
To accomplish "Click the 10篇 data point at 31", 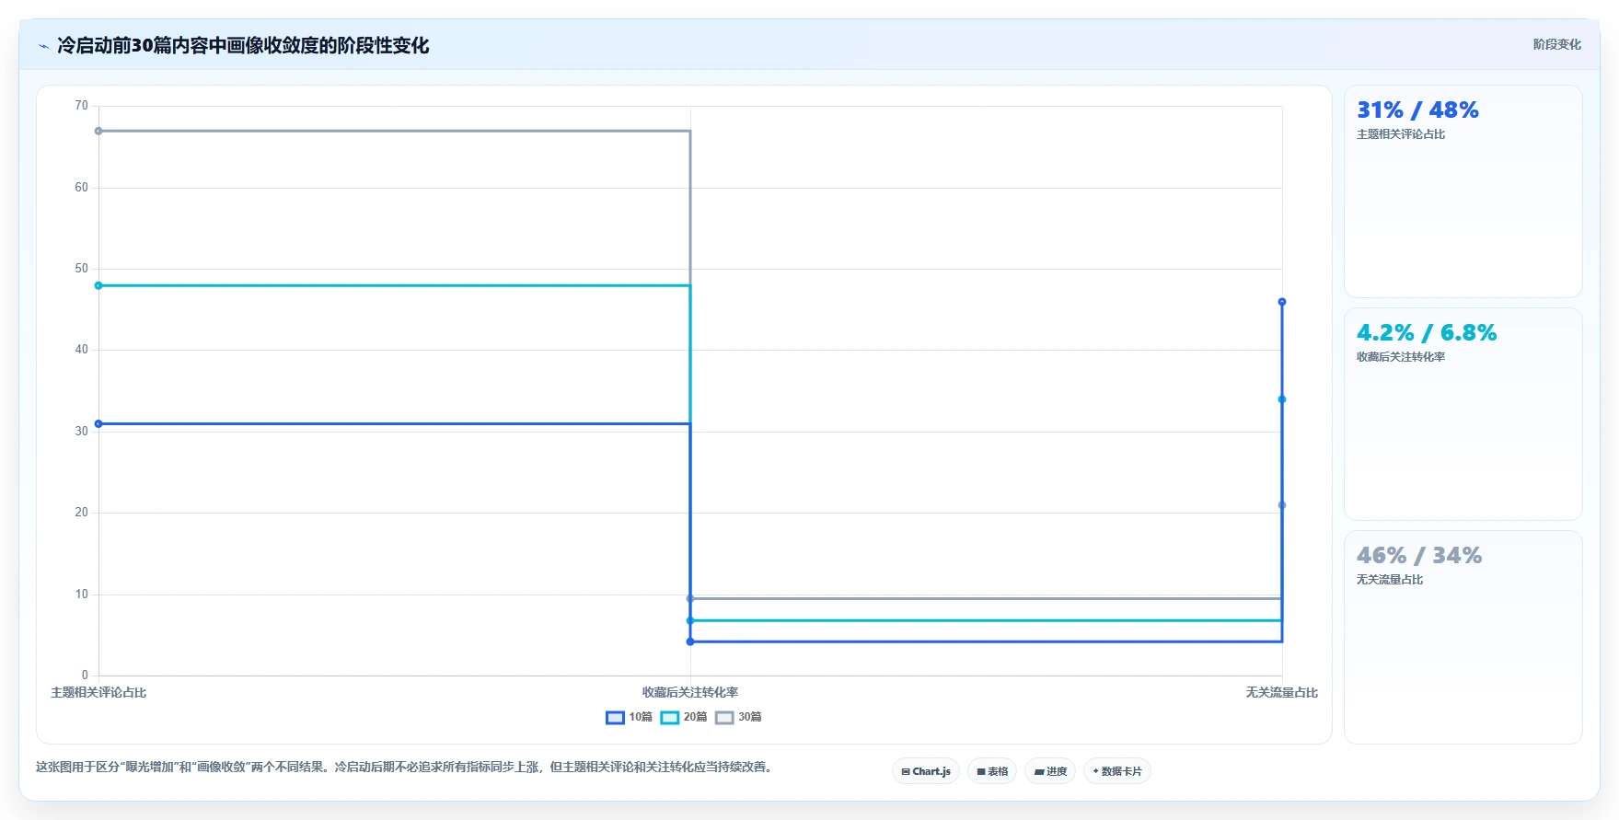I will (98, 423).
